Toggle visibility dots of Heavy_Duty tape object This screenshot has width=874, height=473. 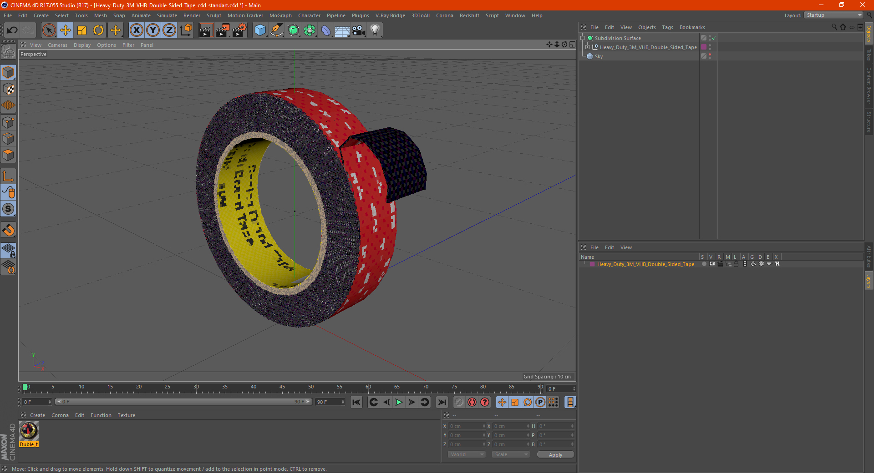click(x=710, y=47)
